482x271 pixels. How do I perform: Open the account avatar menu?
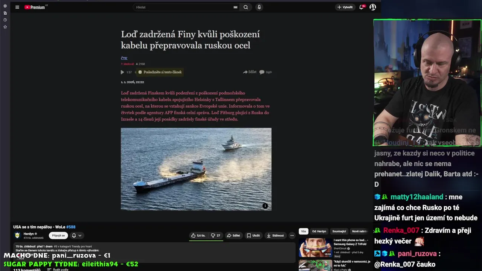point(373,7)
